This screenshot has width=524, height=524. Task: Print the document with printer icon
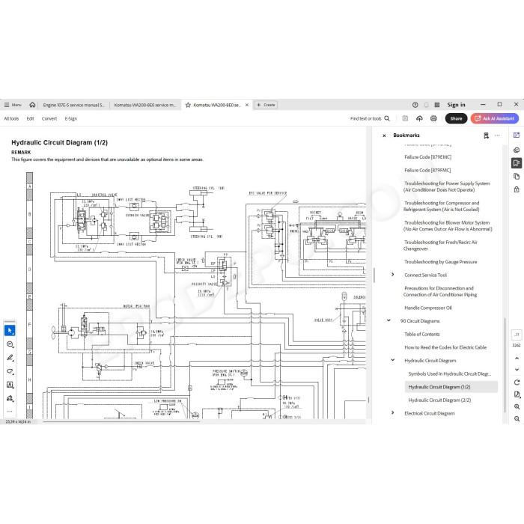click(x=433, y=118)
